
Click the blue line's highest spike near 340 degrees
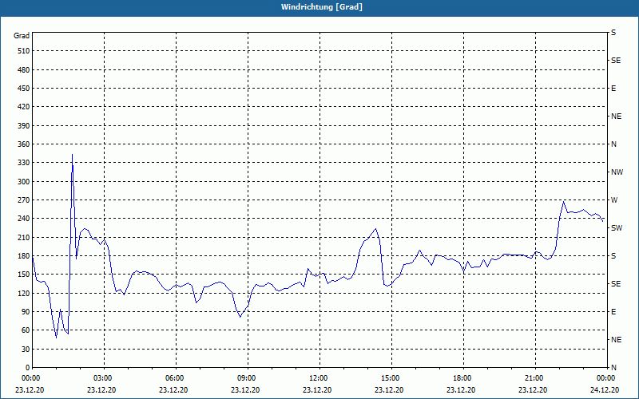pos(72,155)
